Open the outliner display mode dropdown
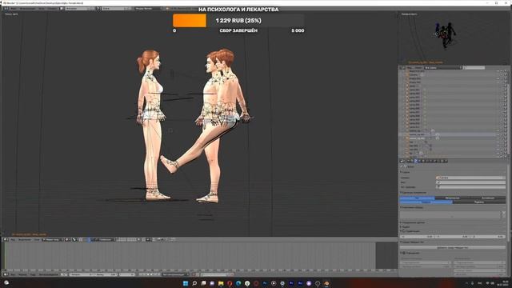Viewport: 512px width, 288px height. [442, 67]
